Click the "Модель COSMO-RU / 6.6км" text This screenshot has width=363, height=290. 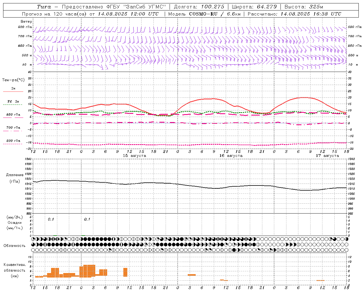coord(204,14)
